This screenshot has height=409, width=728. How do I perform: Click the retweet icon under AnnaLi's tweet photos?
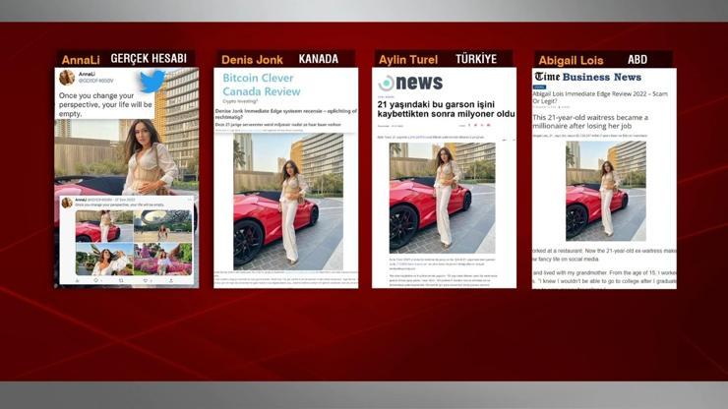coord(121,281)
